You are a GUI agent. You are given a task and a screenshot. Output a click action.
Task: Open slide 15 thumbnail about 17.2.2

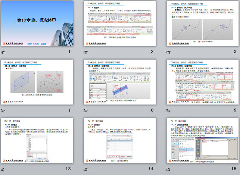203,141
